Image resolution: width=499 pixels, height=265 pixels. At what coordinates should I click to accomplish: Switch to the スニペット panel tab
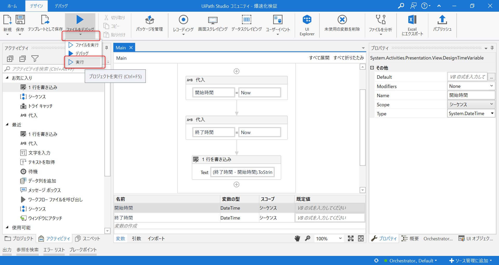coord(88,239)
